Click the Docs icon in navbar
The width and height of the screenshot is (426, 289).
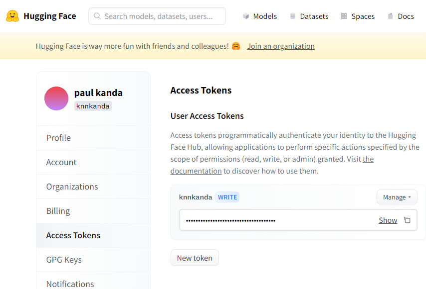pos(391,16)
